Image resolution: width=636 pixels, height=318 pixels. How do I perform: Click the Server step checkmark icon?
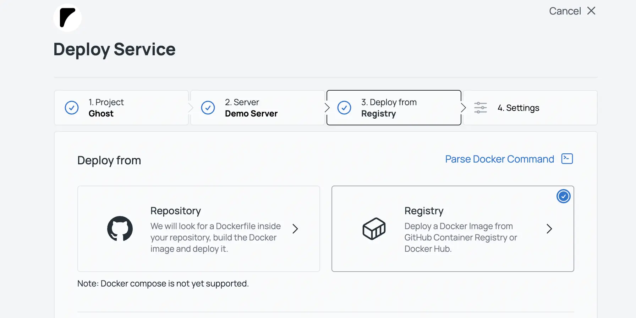tap(208, 108)
